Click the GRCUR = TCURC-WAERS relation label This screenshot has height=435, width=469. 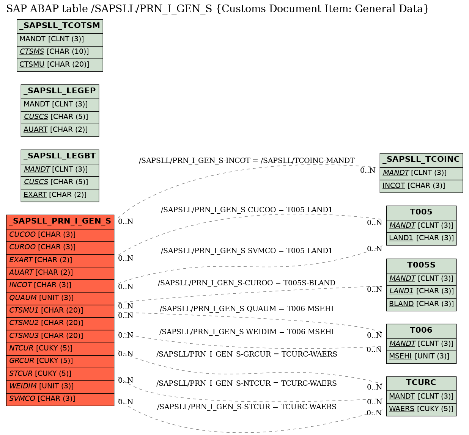tap(247, 354)
